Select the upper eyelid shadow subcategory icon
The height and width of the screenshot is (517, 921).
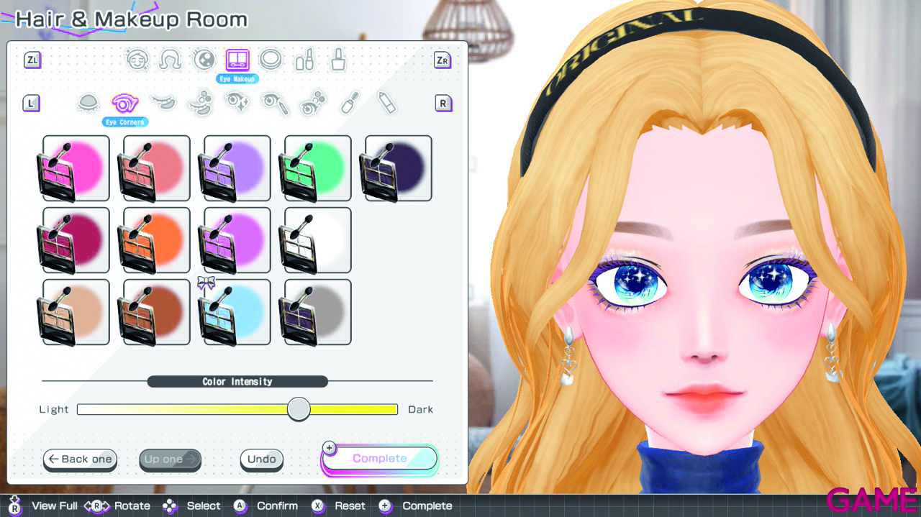[88, 104]
